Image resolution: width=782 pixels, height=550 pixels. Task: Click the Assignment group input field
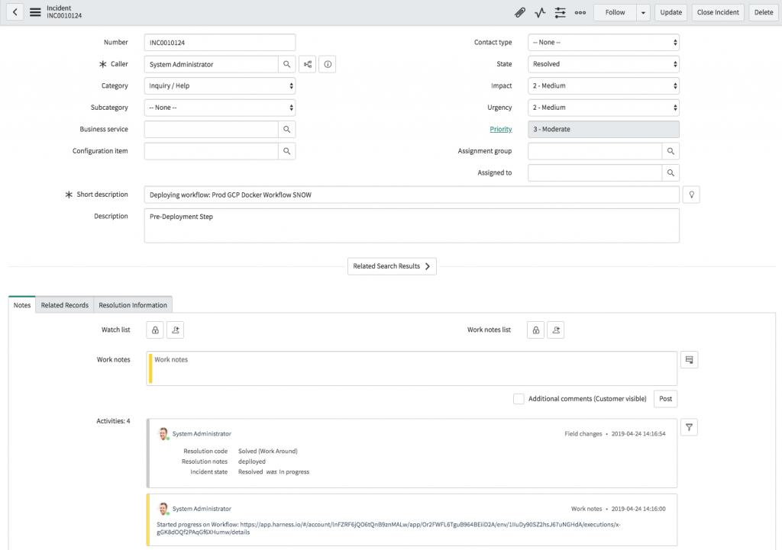595,151
